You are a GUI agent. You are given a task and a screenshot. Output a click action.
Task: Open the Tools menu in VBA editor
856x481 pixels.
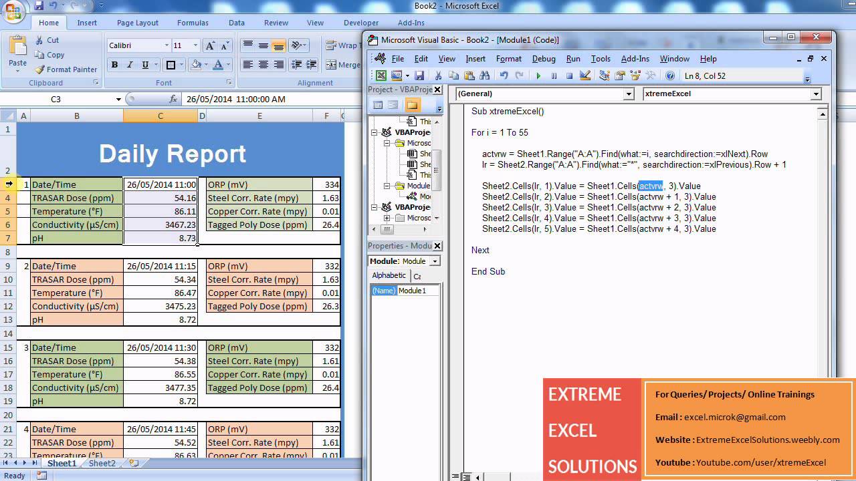(x=601, y=59)
